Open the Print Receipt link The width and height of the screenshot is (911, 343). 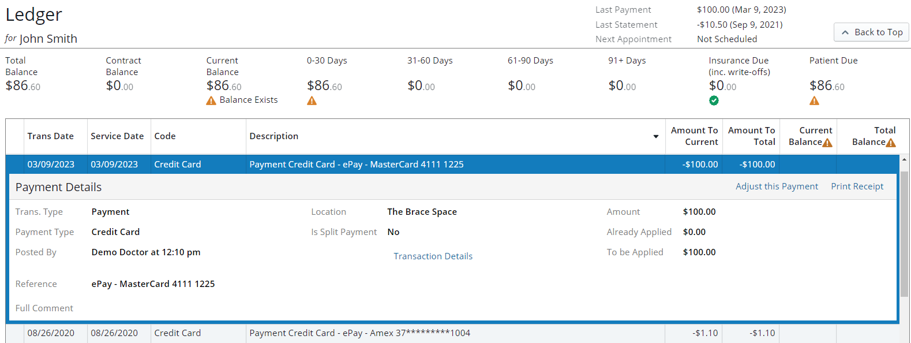857,187
